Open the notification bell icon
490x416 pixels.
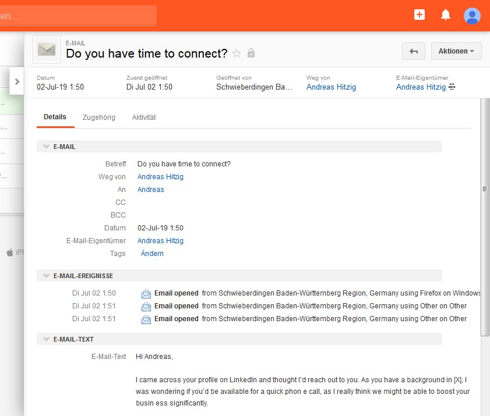pyautogui.click(x=446, y=15)
